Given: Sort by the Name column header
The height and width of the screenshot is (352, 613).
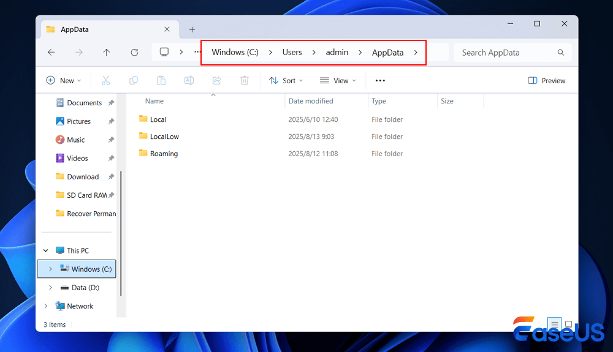Looking at the screenshot, I should [154, 101].
